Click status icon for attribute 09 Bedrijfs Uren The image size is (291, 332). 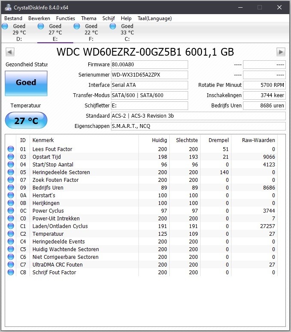coord(11,187)
